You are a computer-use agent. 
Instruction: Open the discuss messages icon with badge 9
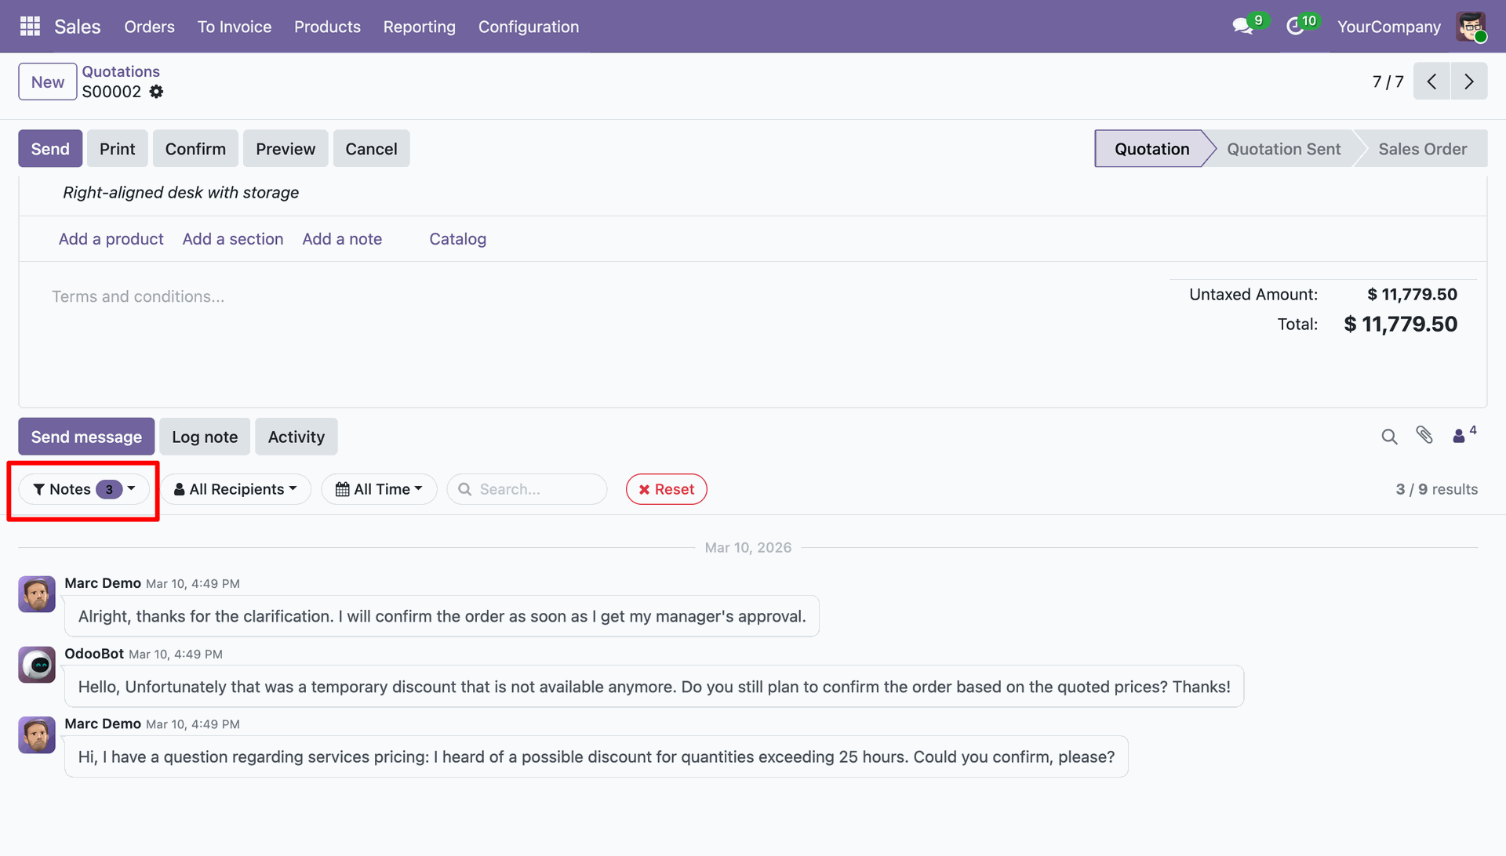click(x=1242, y=27)
